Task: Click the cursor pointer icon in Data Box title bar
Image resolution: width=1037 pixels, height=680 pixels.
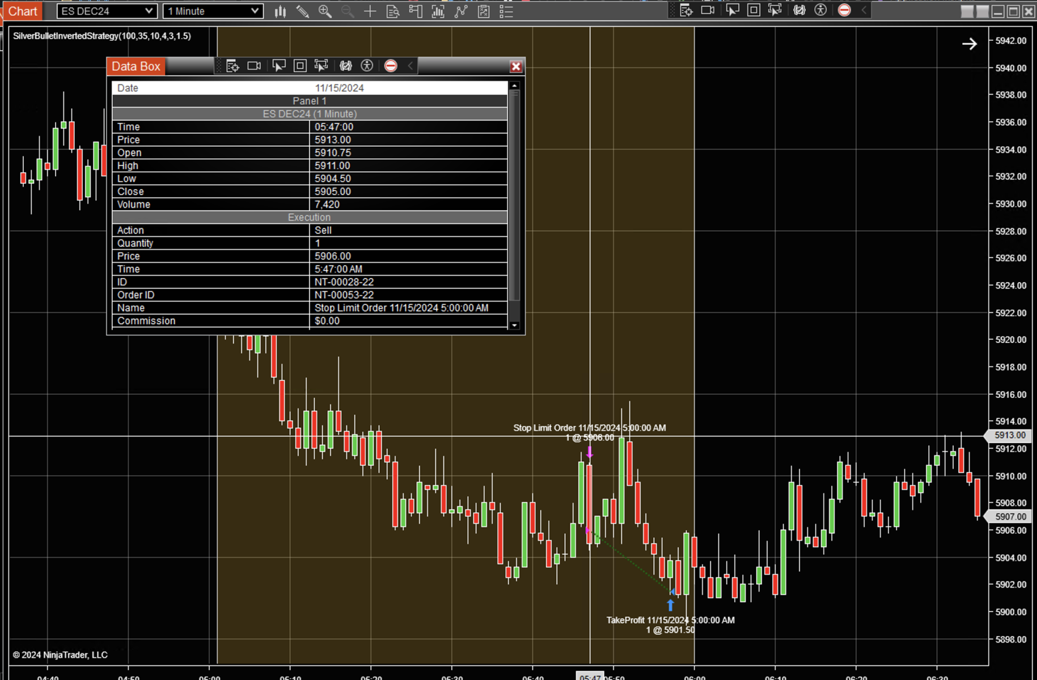Action: [x=279, y=66]
